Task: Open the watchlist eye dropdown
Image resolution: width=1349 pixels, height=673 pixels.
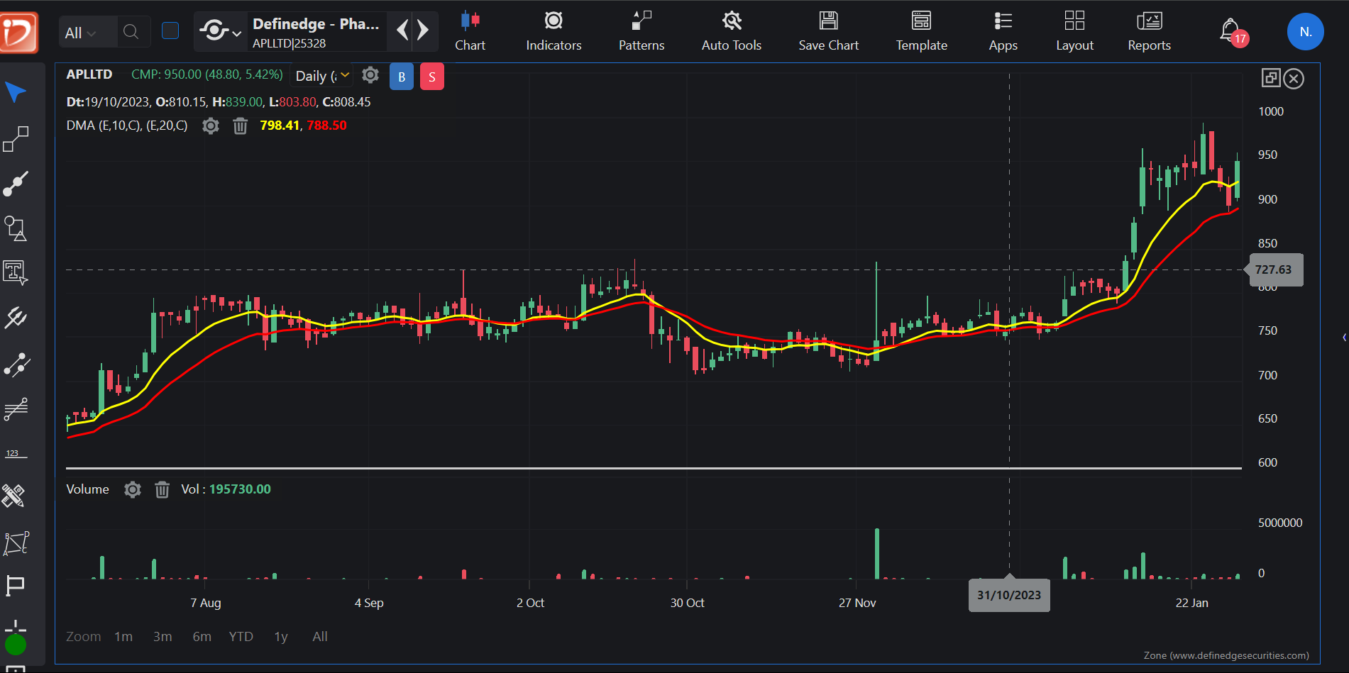Action: (x=220, y=30)
